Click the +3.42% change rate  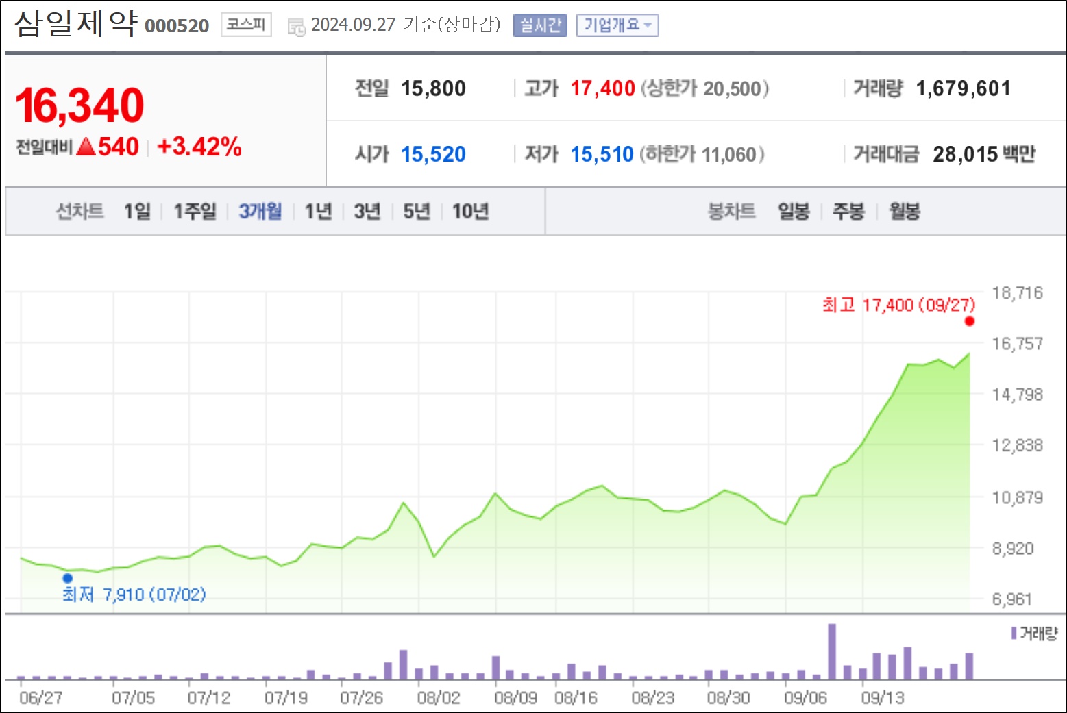point(199,147)
